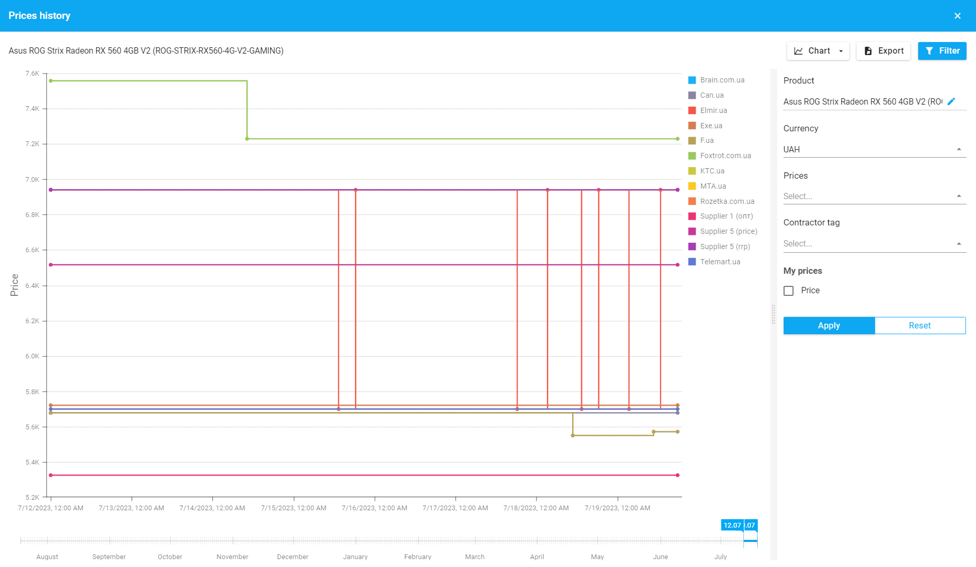Click the Brain.com.ua blue color swatch
Image resolution: width=976 pixels, height=567 pixels.
pyautogui.click(x=692, y=80)
